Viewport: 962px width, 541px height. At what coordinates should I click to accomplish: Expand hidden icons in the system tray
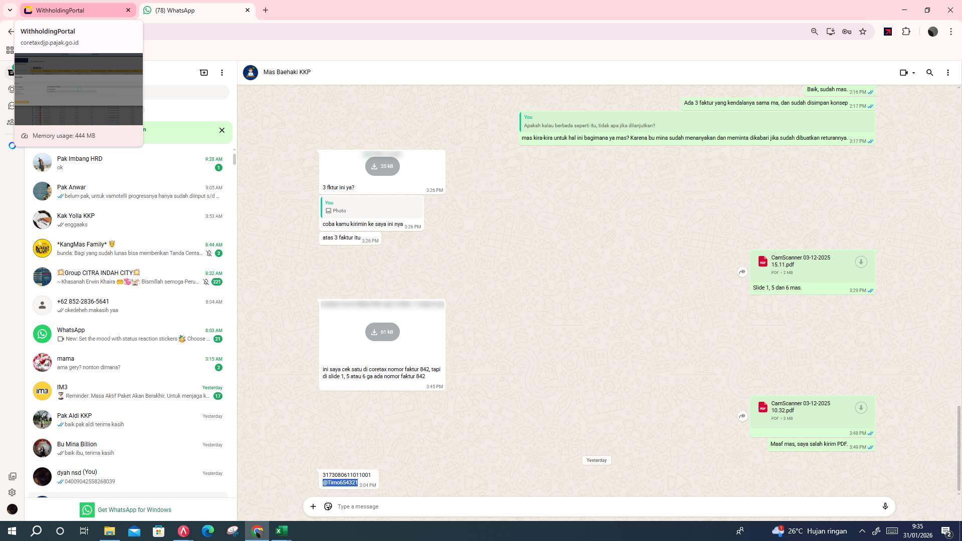861,530
